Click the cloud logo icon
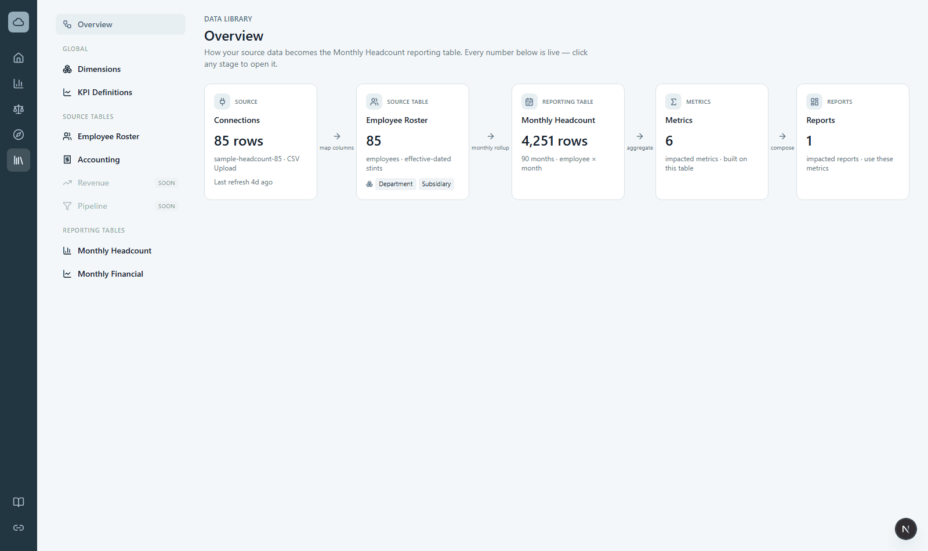The width and height of the screenshot is (928, 551). 19,22
